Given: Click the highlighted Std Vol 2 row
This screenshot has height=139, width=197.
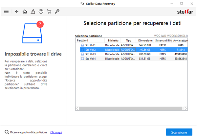Looking at the screenshot, I should pos(90,50).
